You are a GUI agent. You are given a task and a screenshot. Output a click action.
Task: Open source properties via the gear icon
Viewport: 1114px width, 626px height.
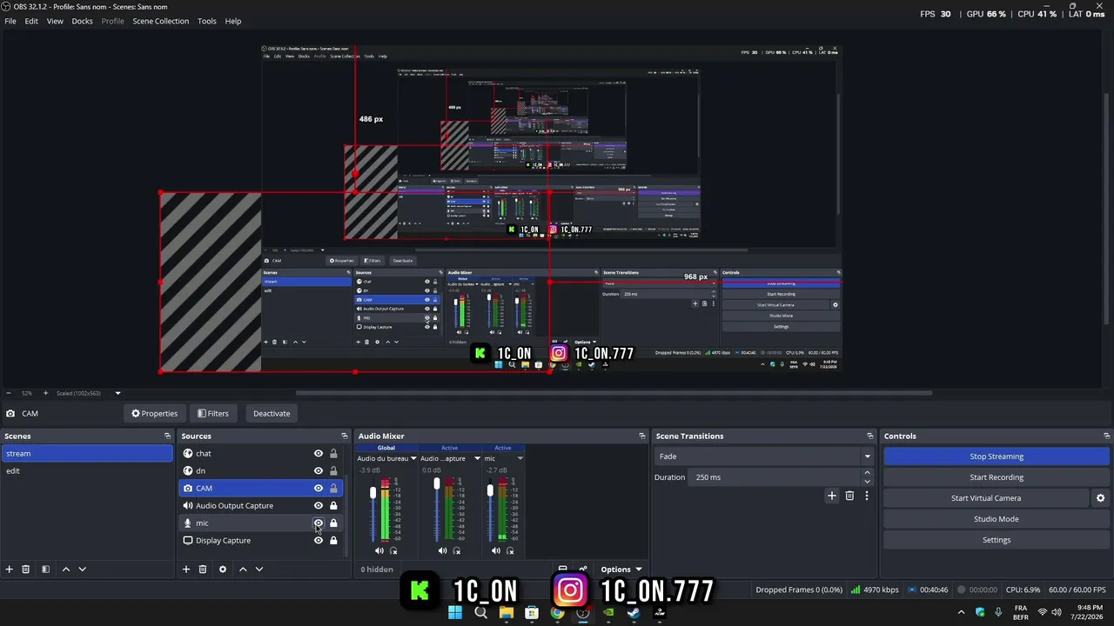click(x=223, y=569)
